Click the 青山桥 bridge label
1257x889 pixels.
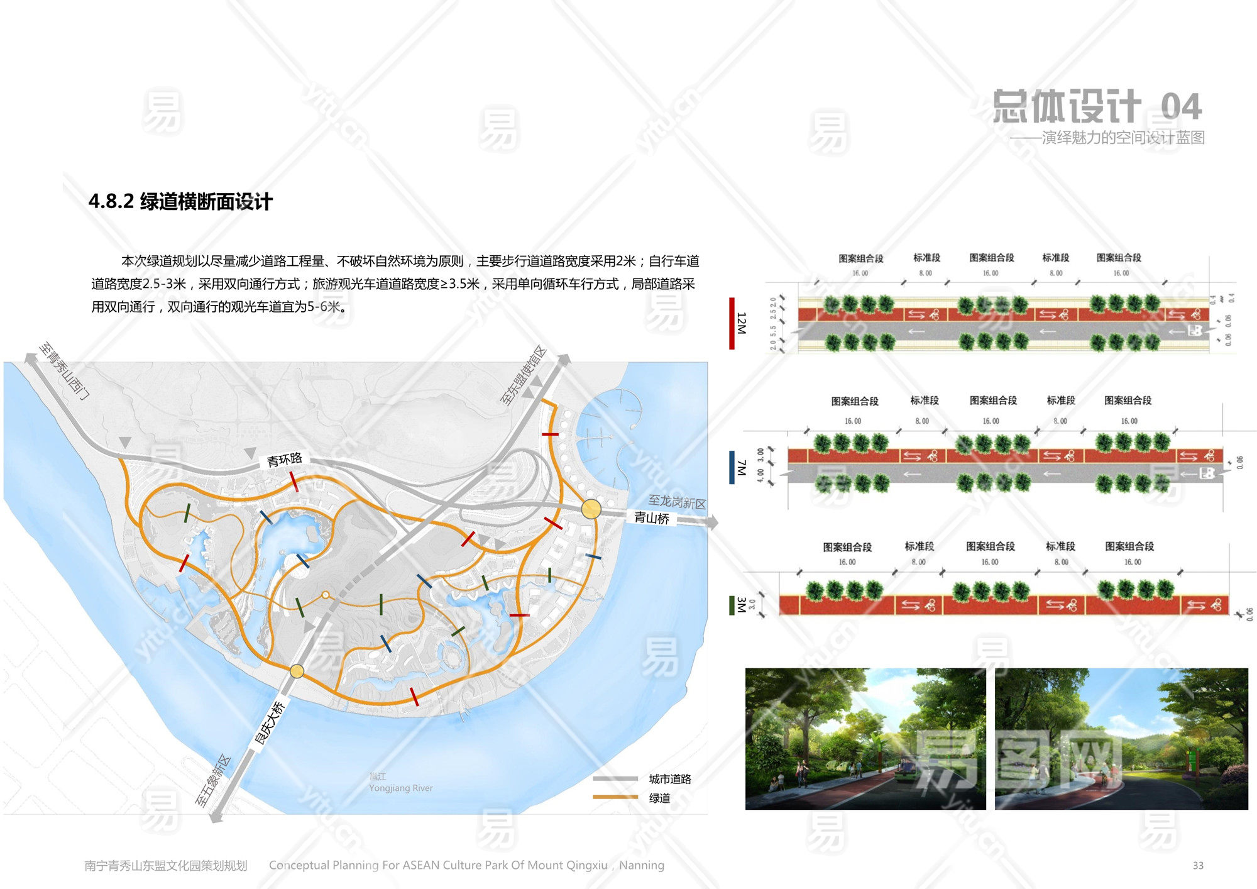651,517
